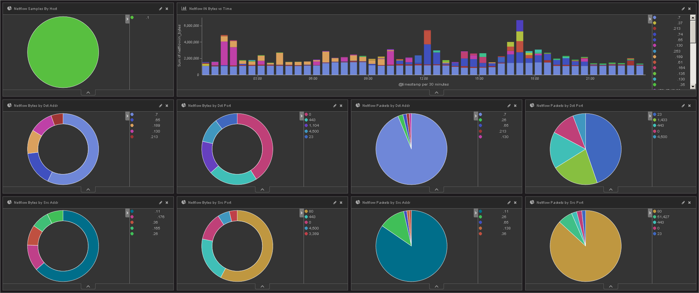Remove the Netflow Bytes by Dst Addr panel
Viewport: 699px width, 293px height.
[x=167, y=106]
